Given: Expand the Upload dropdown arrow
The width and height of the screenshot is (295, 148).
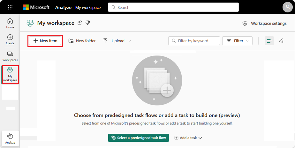Looking at the screenshot, I should [130, 41].
